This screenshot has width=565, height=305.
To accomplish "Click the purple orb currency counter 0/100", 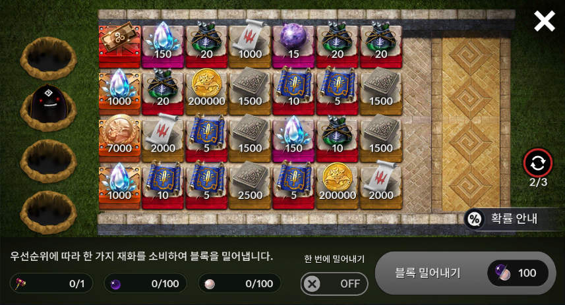I will (x=145, y=284).
